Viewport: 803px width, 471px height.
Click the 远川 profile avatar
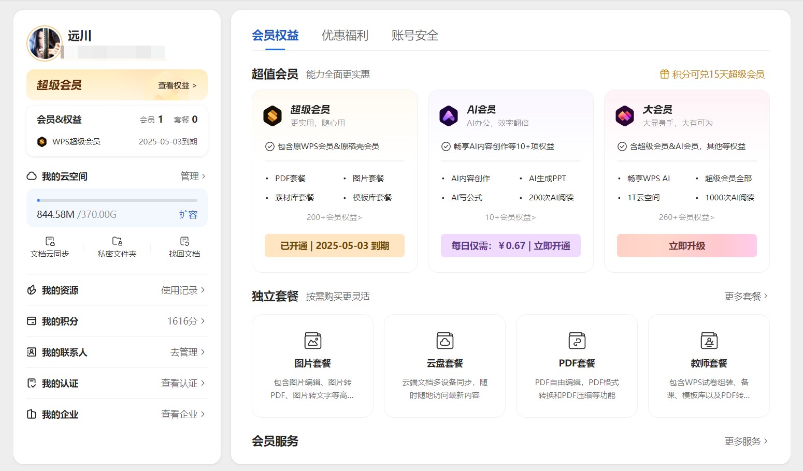tap(45, 43)
